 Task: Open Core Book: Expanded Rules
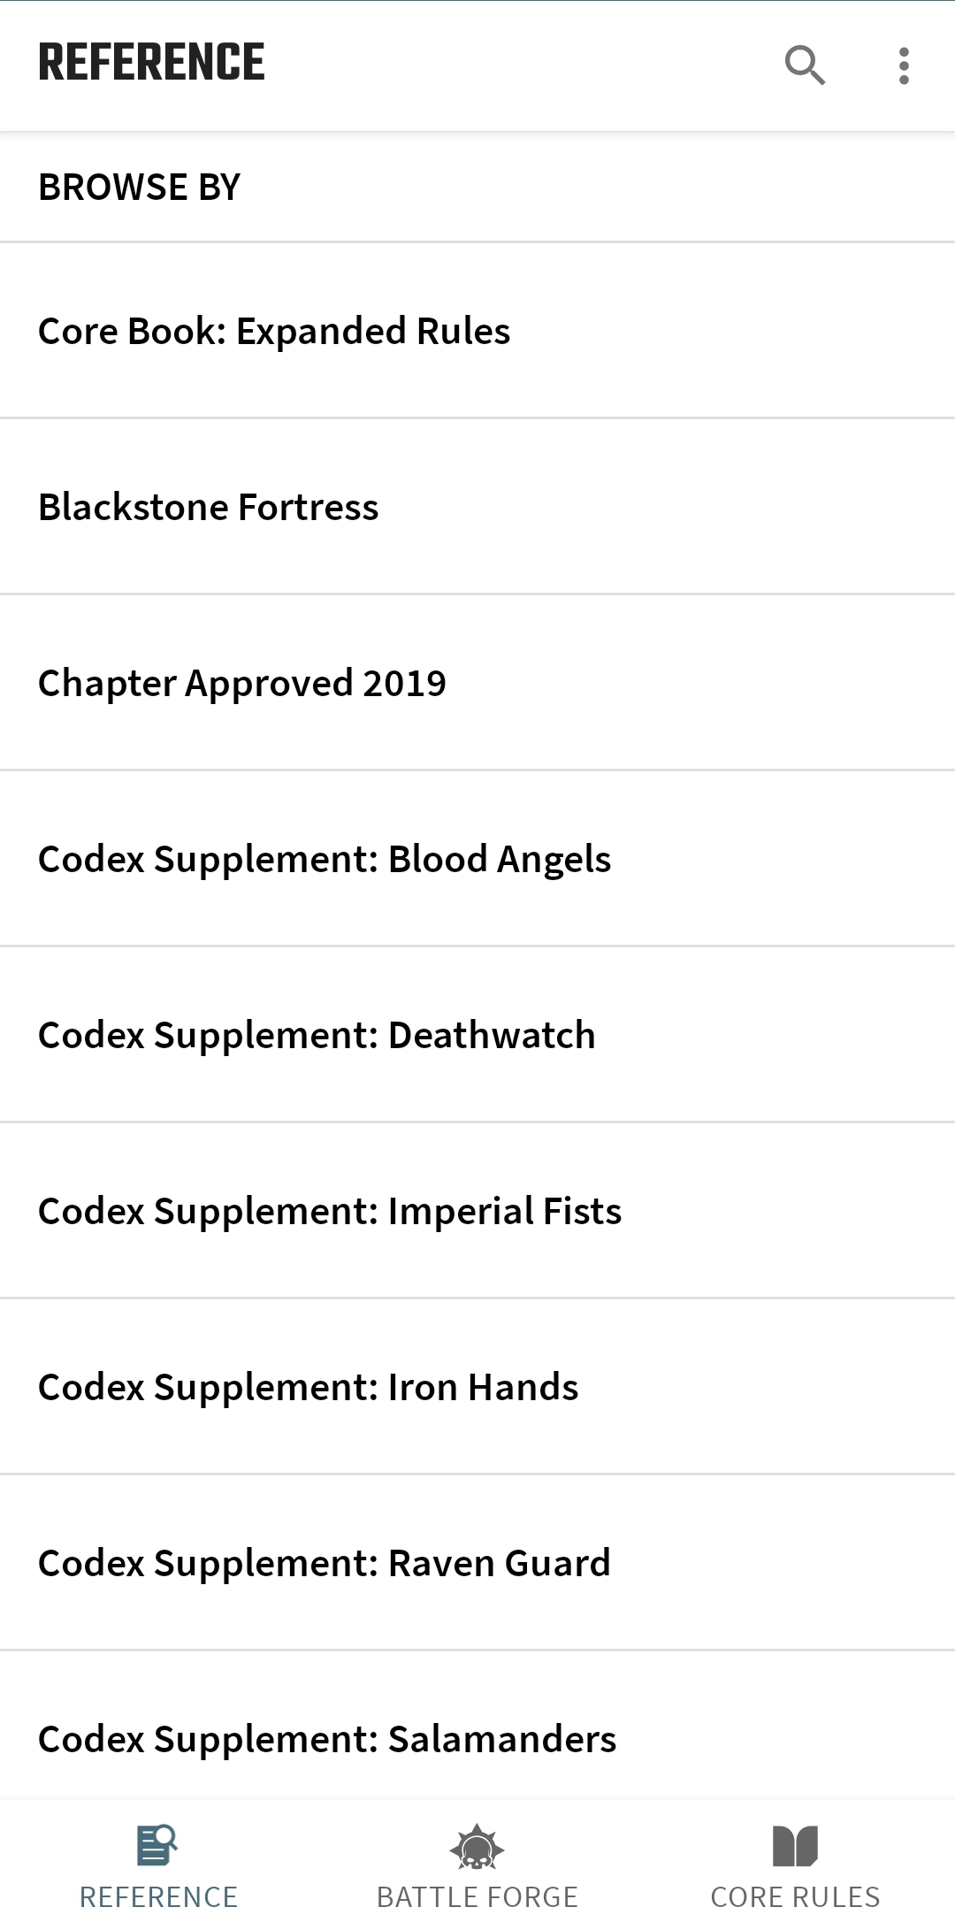click(x=477, y=331)
